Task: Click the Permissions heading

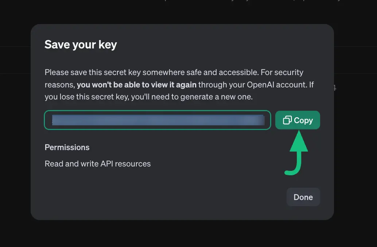Action: coord(67,147)
